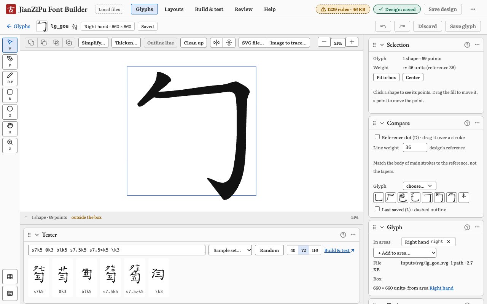Open help for the Selection panel
This screenshot has width=487, height=304.
[467, 45]
